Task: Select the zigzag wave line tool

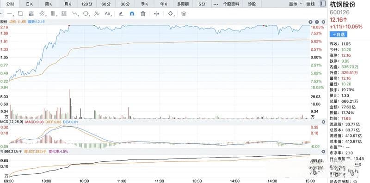Action: [x=75, y=14]
